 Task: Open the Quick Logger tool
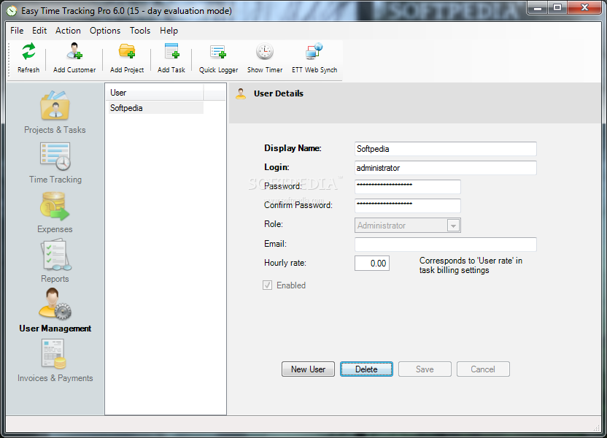pyautogui.click(x=218, y=58)
